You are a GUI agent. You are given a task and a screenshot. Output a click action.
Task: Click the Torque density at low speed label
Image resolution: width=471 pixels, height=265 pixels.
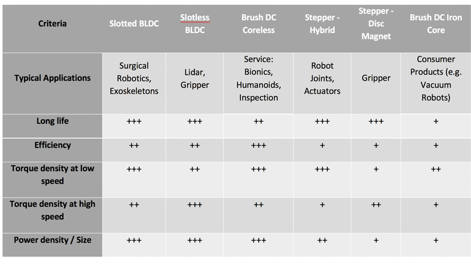pyautogui.click(x=52, y=174)
